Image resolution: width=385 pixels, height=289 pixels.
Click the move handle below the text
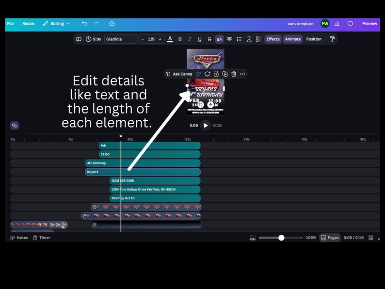(210, 105)
